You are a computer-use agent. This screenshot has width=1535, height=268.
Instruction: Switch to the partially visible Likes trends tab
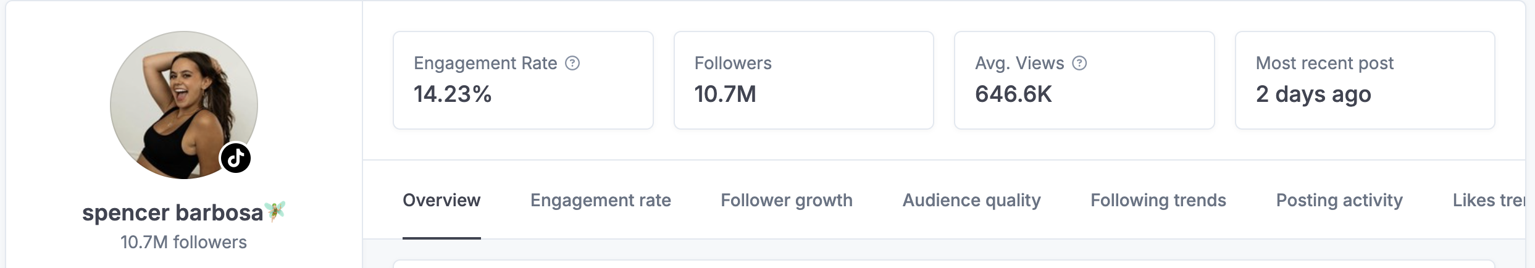click(1488, 200)
